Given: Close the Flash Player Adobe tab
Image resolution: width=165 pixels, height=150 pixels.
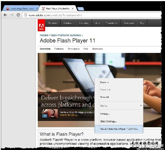Looking at the screenshot, I should click(x=73, y=9).
